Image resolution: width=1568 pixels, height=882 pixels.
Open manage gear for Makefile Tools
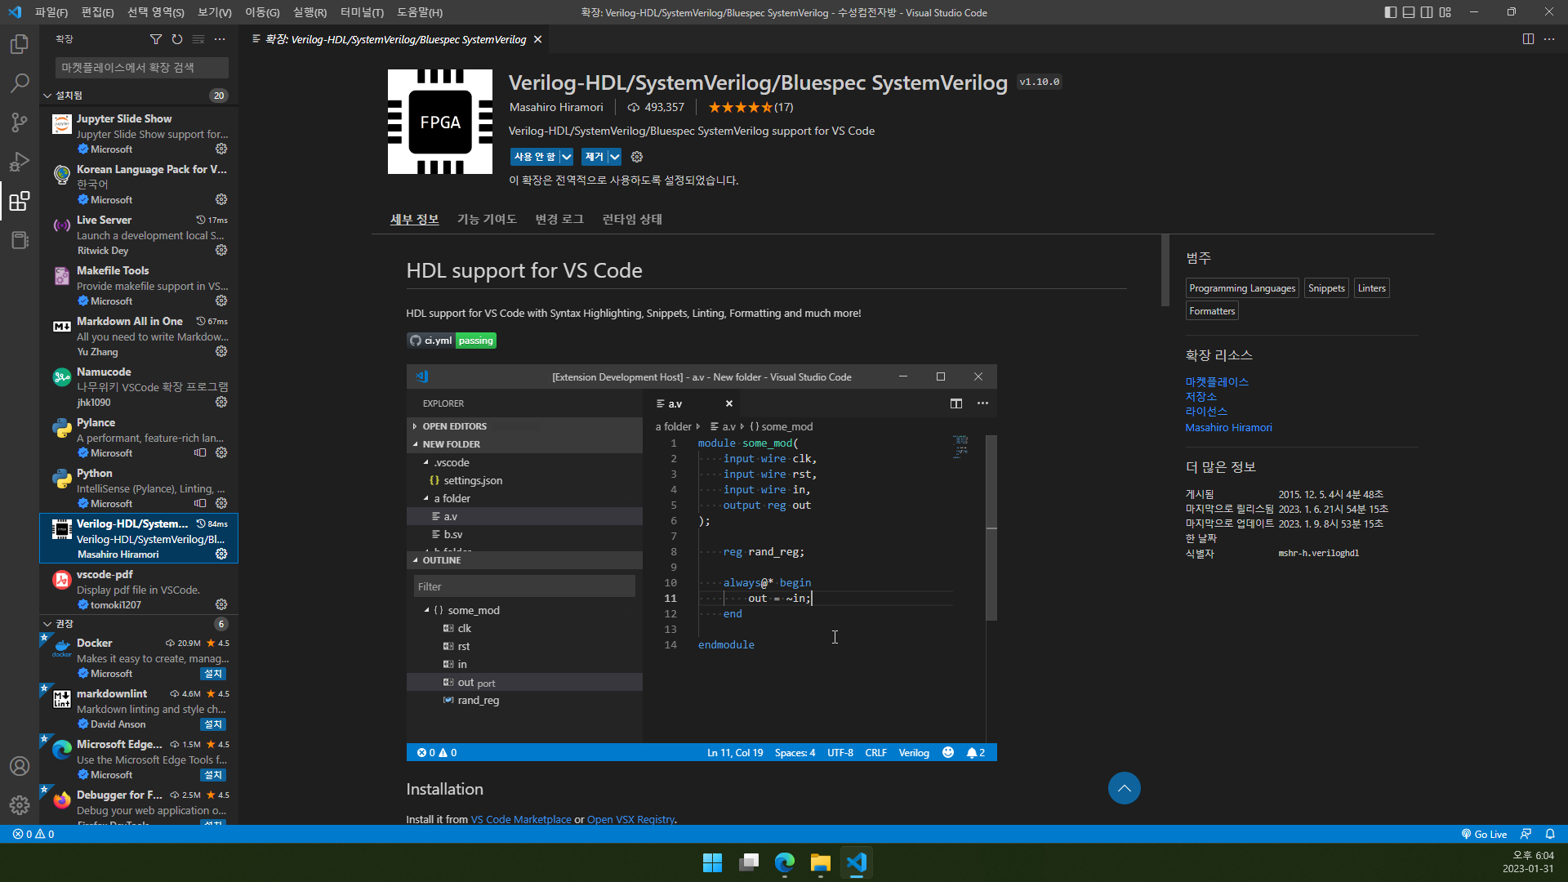tap(221, 301)
